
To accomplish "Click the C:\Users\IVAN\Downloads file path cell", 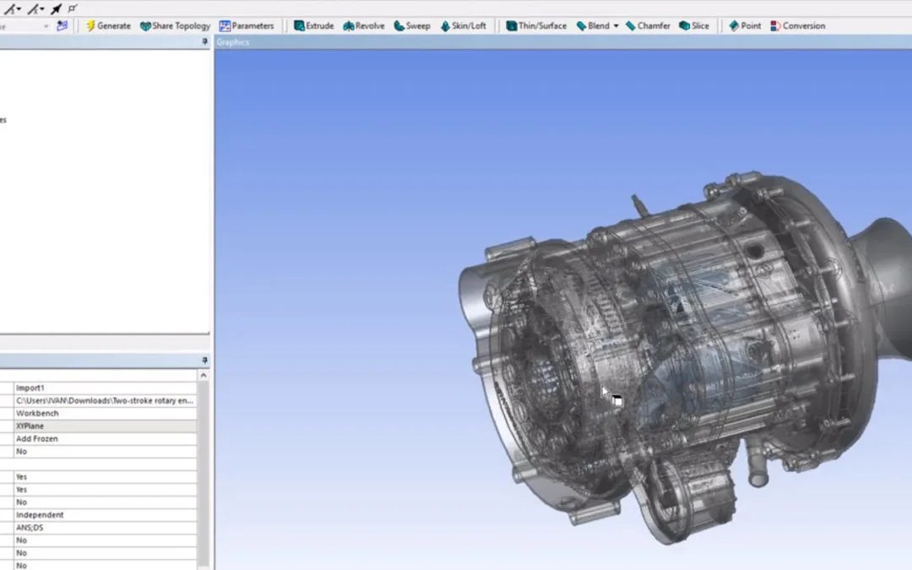I will [106, 401].
